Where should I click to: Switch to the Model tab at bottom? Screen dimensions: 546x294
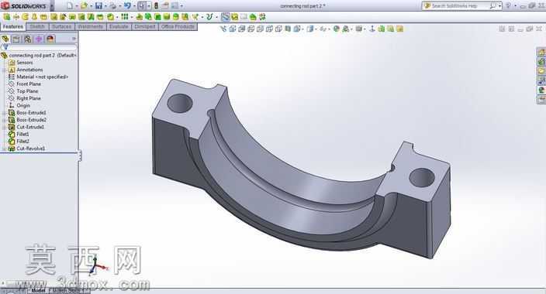tap(38, 291)
